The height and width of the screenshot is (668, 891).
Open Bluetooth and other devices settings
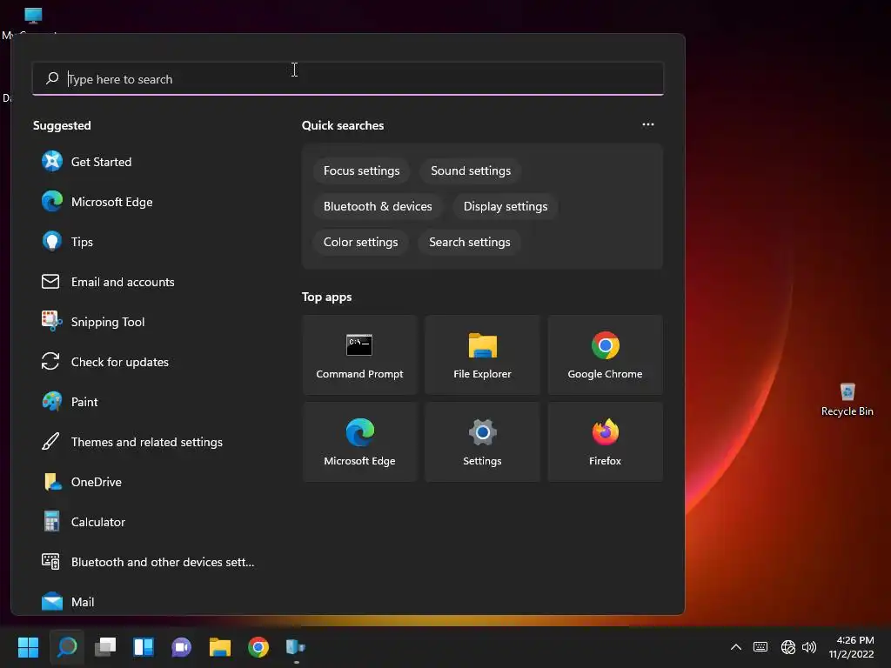click(x=148, y=562)
